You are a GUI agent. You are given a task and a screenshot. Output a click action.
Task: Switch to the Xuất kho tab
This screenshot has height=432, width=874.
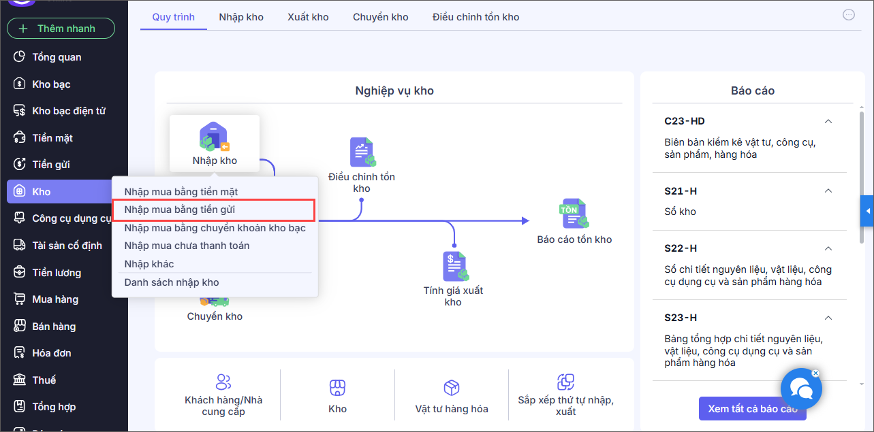[308, 17]
